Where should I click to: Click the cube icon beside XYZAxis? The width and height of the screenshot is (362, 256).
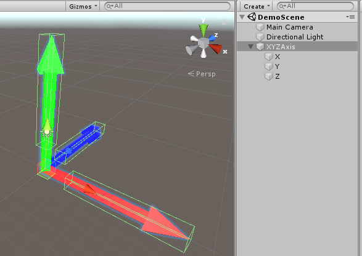coord(260,47)
